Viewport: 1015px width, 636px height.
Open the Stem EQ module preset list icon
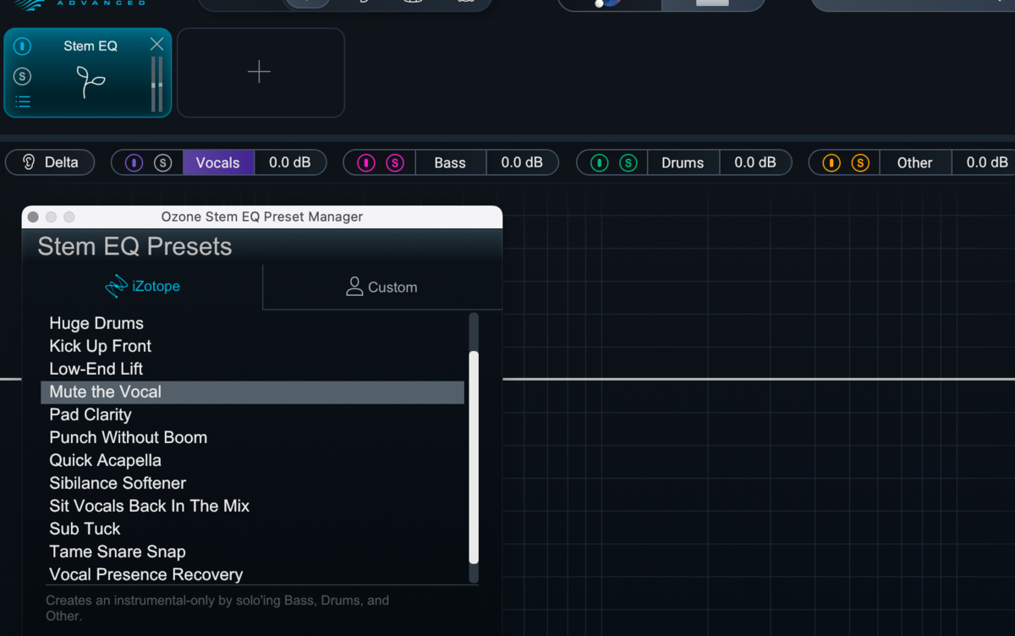pos(23,102)
